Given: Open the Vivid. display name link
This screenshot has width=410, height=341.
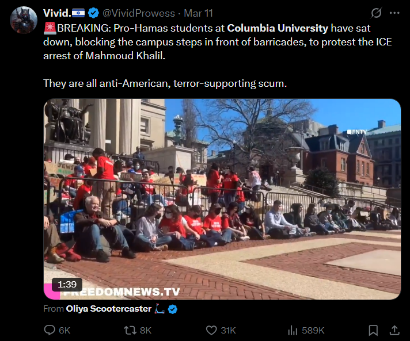Looking at the screenshot, I should click(x=57, y=13).
